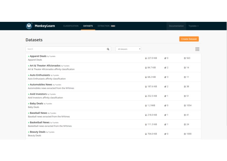Open the Automobiles News dataset
This screenshot has height=161, width=227.
(41, 84)
